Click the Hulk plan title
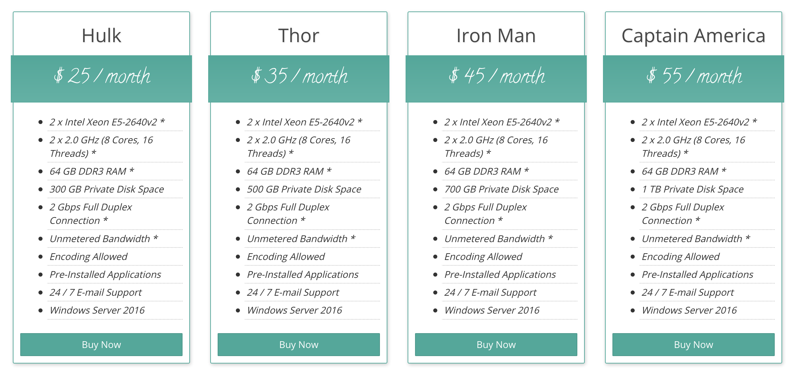Screen dimensions: 797x379 (101, 35)
